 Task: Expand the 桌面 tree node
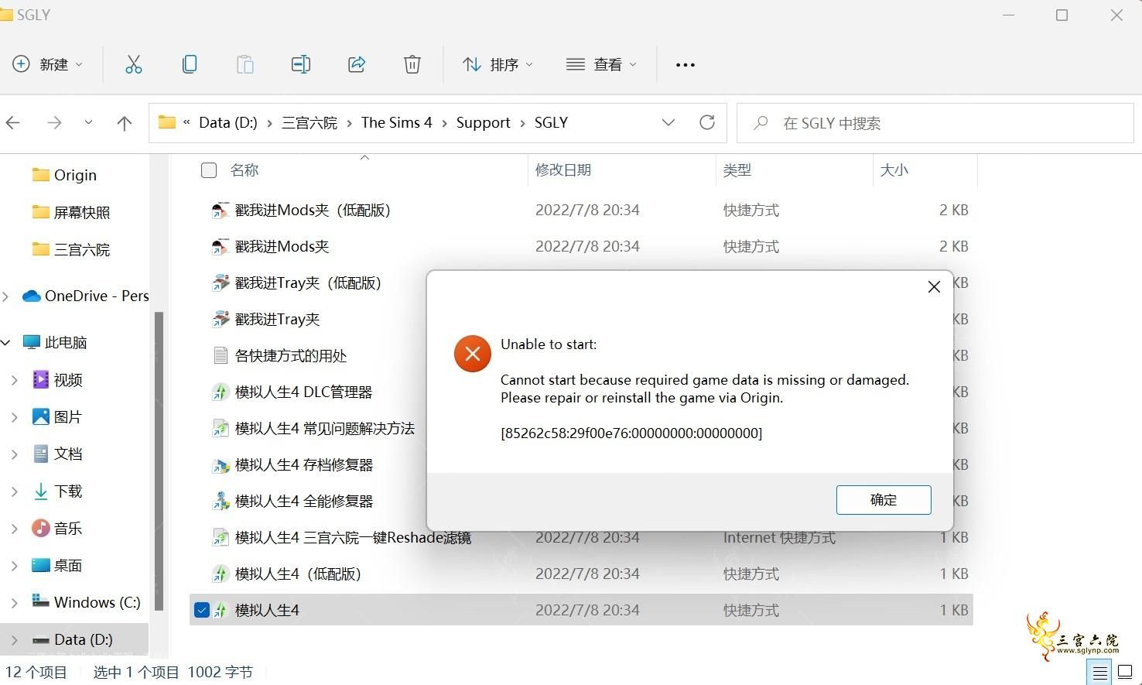point(15,566)
